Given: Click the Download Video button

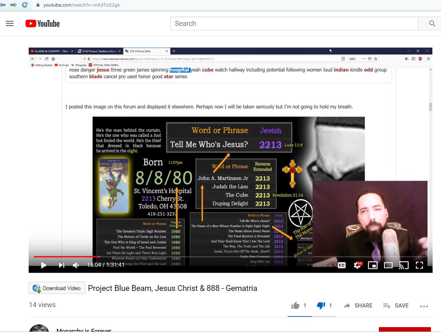Looking at the screenshot, I should pyautogui.click(x=57, y=288).
